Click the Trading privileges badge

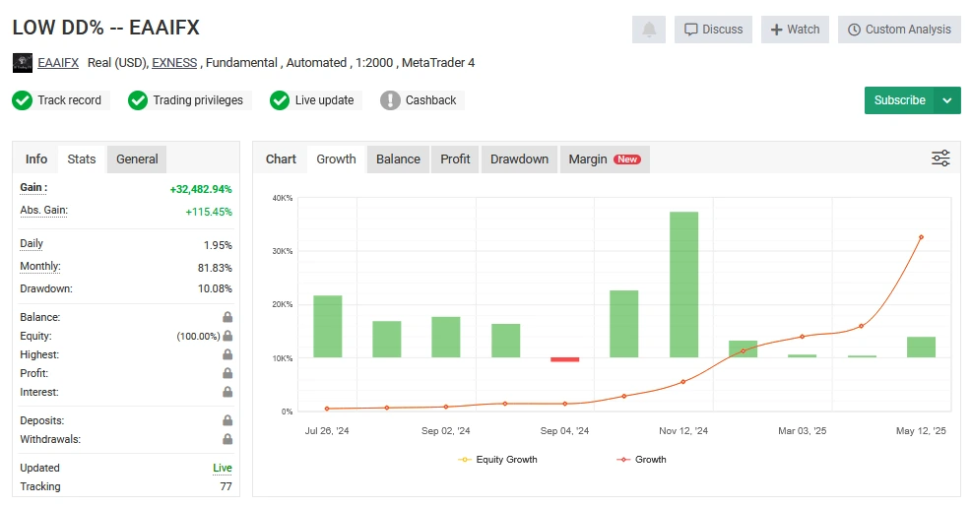click(188, 100)
